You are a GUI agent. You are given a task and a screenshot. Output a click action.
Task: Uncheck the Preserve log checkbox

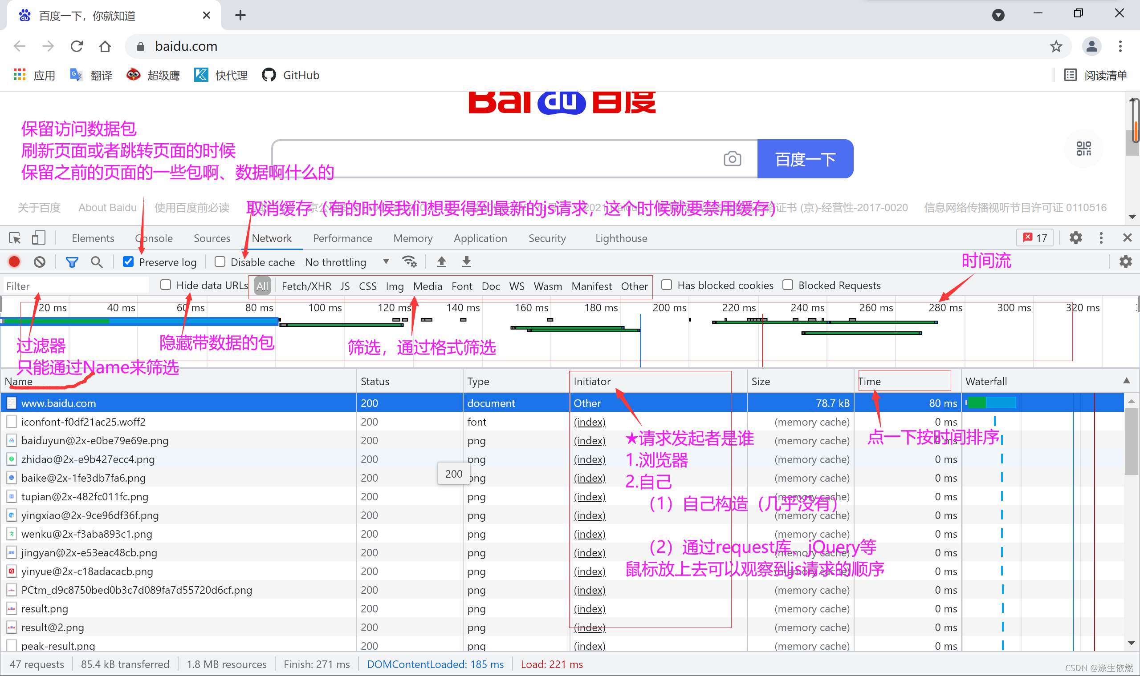tap(129, 262)
